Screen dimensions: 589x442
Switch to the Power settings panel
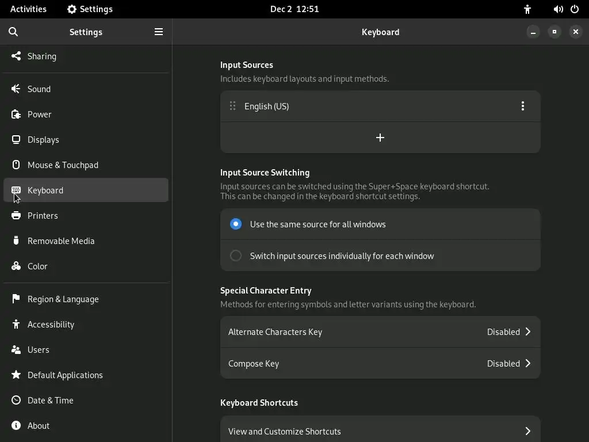click(40, 114)
